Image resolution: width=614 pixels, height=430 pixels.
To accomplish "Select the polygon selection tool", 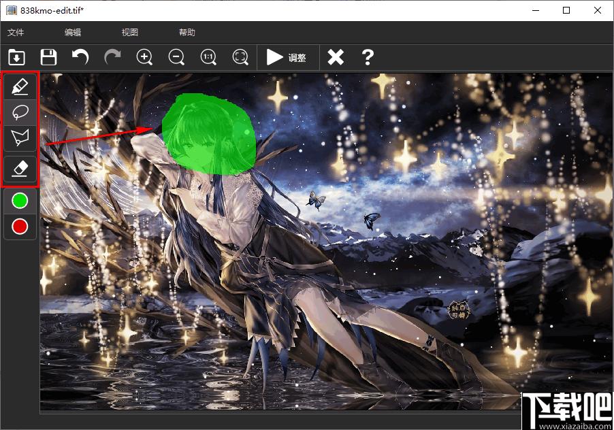I will [x=20, y=137].
